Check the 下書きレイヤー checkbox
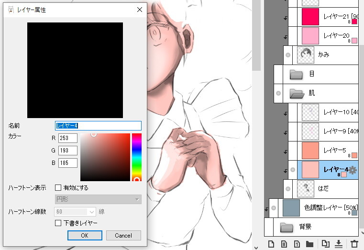 click(58, 223)
